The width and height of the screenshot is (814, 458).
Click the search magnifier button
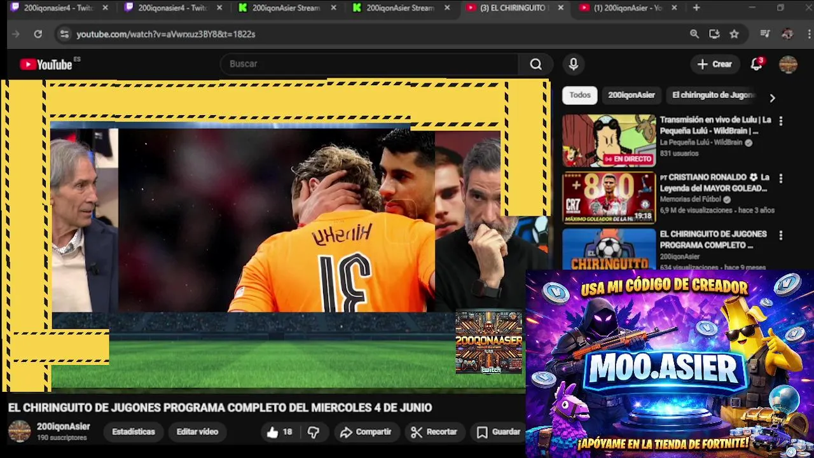point(536,64)
